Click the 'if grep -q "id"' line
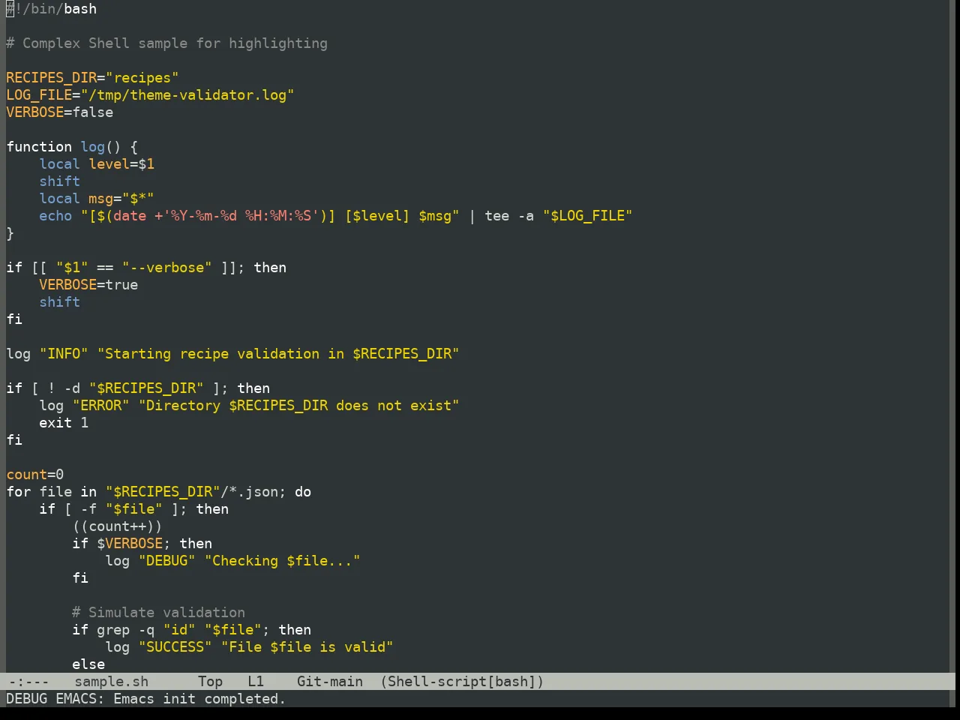This screenshot has width=960, height=720. click(x=191, y=630)
